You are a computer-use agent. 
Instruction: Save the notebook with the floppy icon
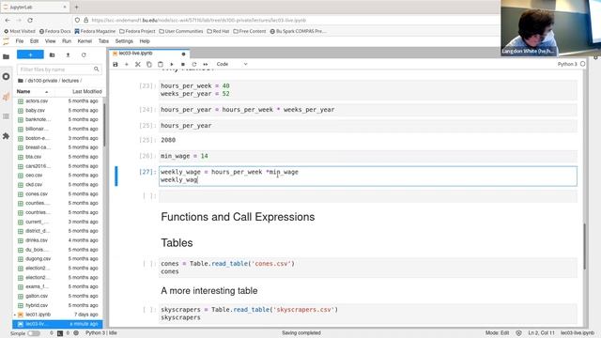(x=116, y=65)
